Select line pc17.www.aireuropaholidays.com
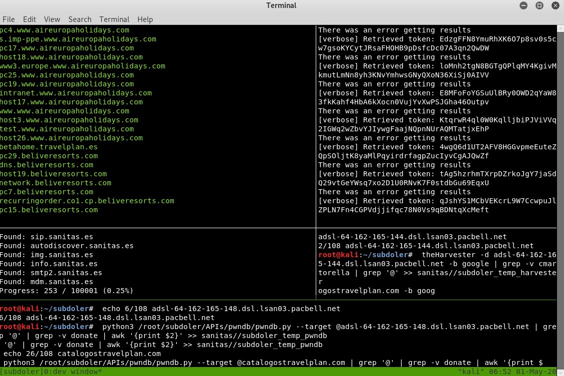The height and width of the screenshot is (376, 564). click(67, 48)
